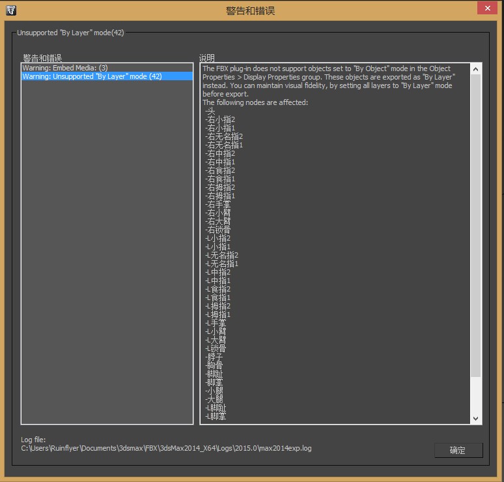Viewport: 504px width, 482px height.
Task: Select the Warning: Embed Media (3) entry
Action: (107, 68)
